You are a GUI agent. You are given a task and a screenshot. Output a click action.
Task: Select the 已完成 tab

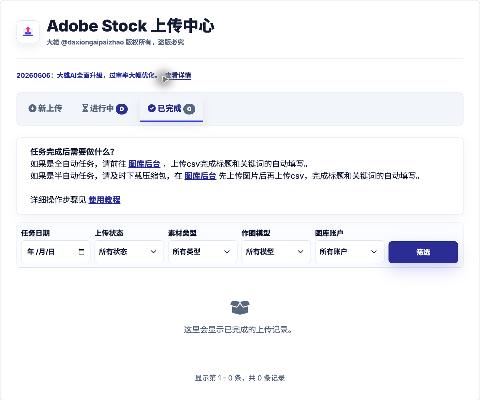[x=171, y=109]
